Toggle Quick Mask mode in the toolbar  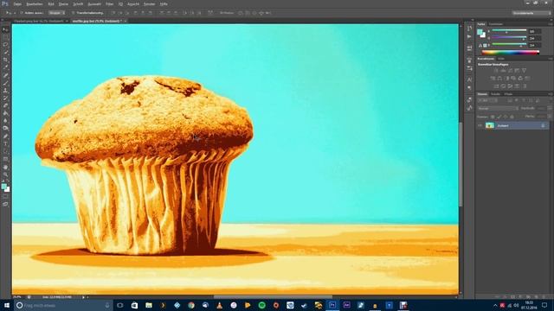6,197
